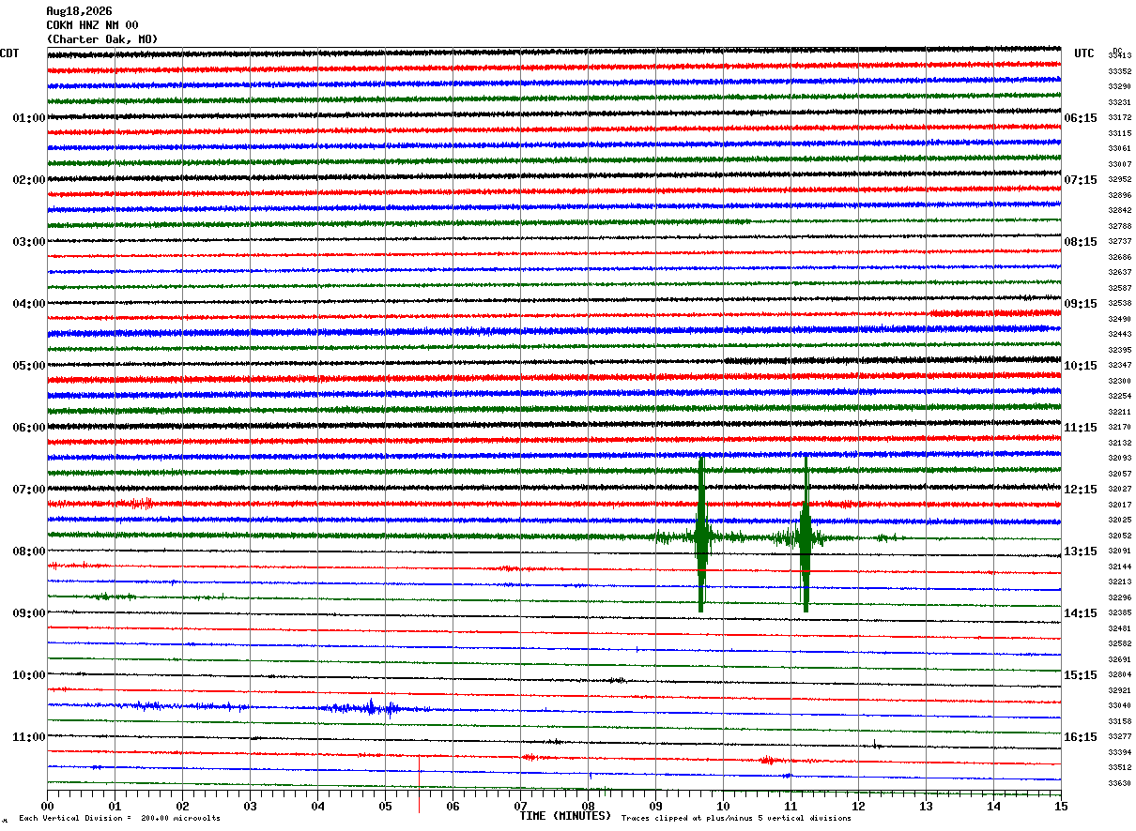The height and width of the screenshot is (831, 1136).
Task: Click the DC offset value 32027
Action: [1119, 489]
